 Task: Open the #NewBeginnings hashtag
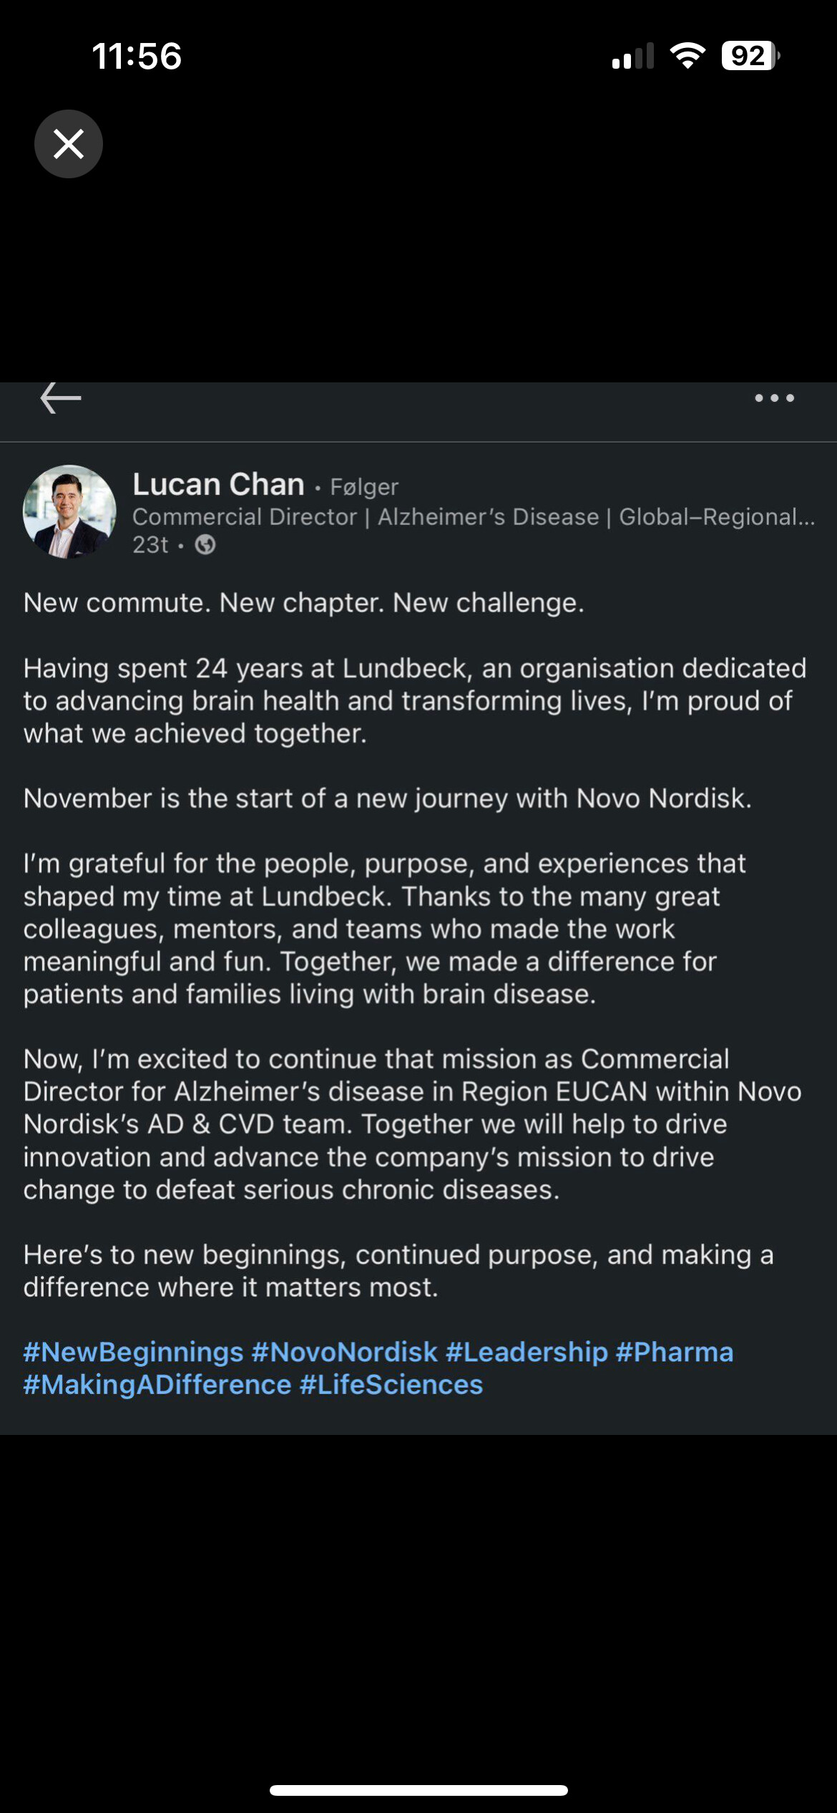[x=133, y=1353]
